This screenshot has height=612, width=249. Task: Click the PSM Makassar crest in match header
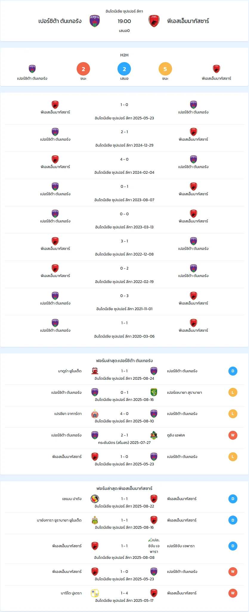point(154,21)
